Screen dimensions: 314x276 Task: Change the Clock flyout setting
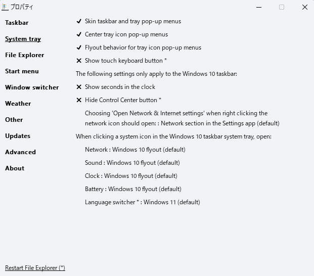tap(131, 176)
